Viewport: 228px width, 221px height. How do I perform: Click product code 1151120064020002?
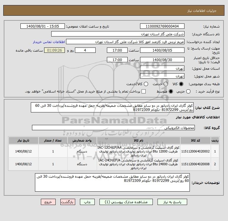click(195, 151)
